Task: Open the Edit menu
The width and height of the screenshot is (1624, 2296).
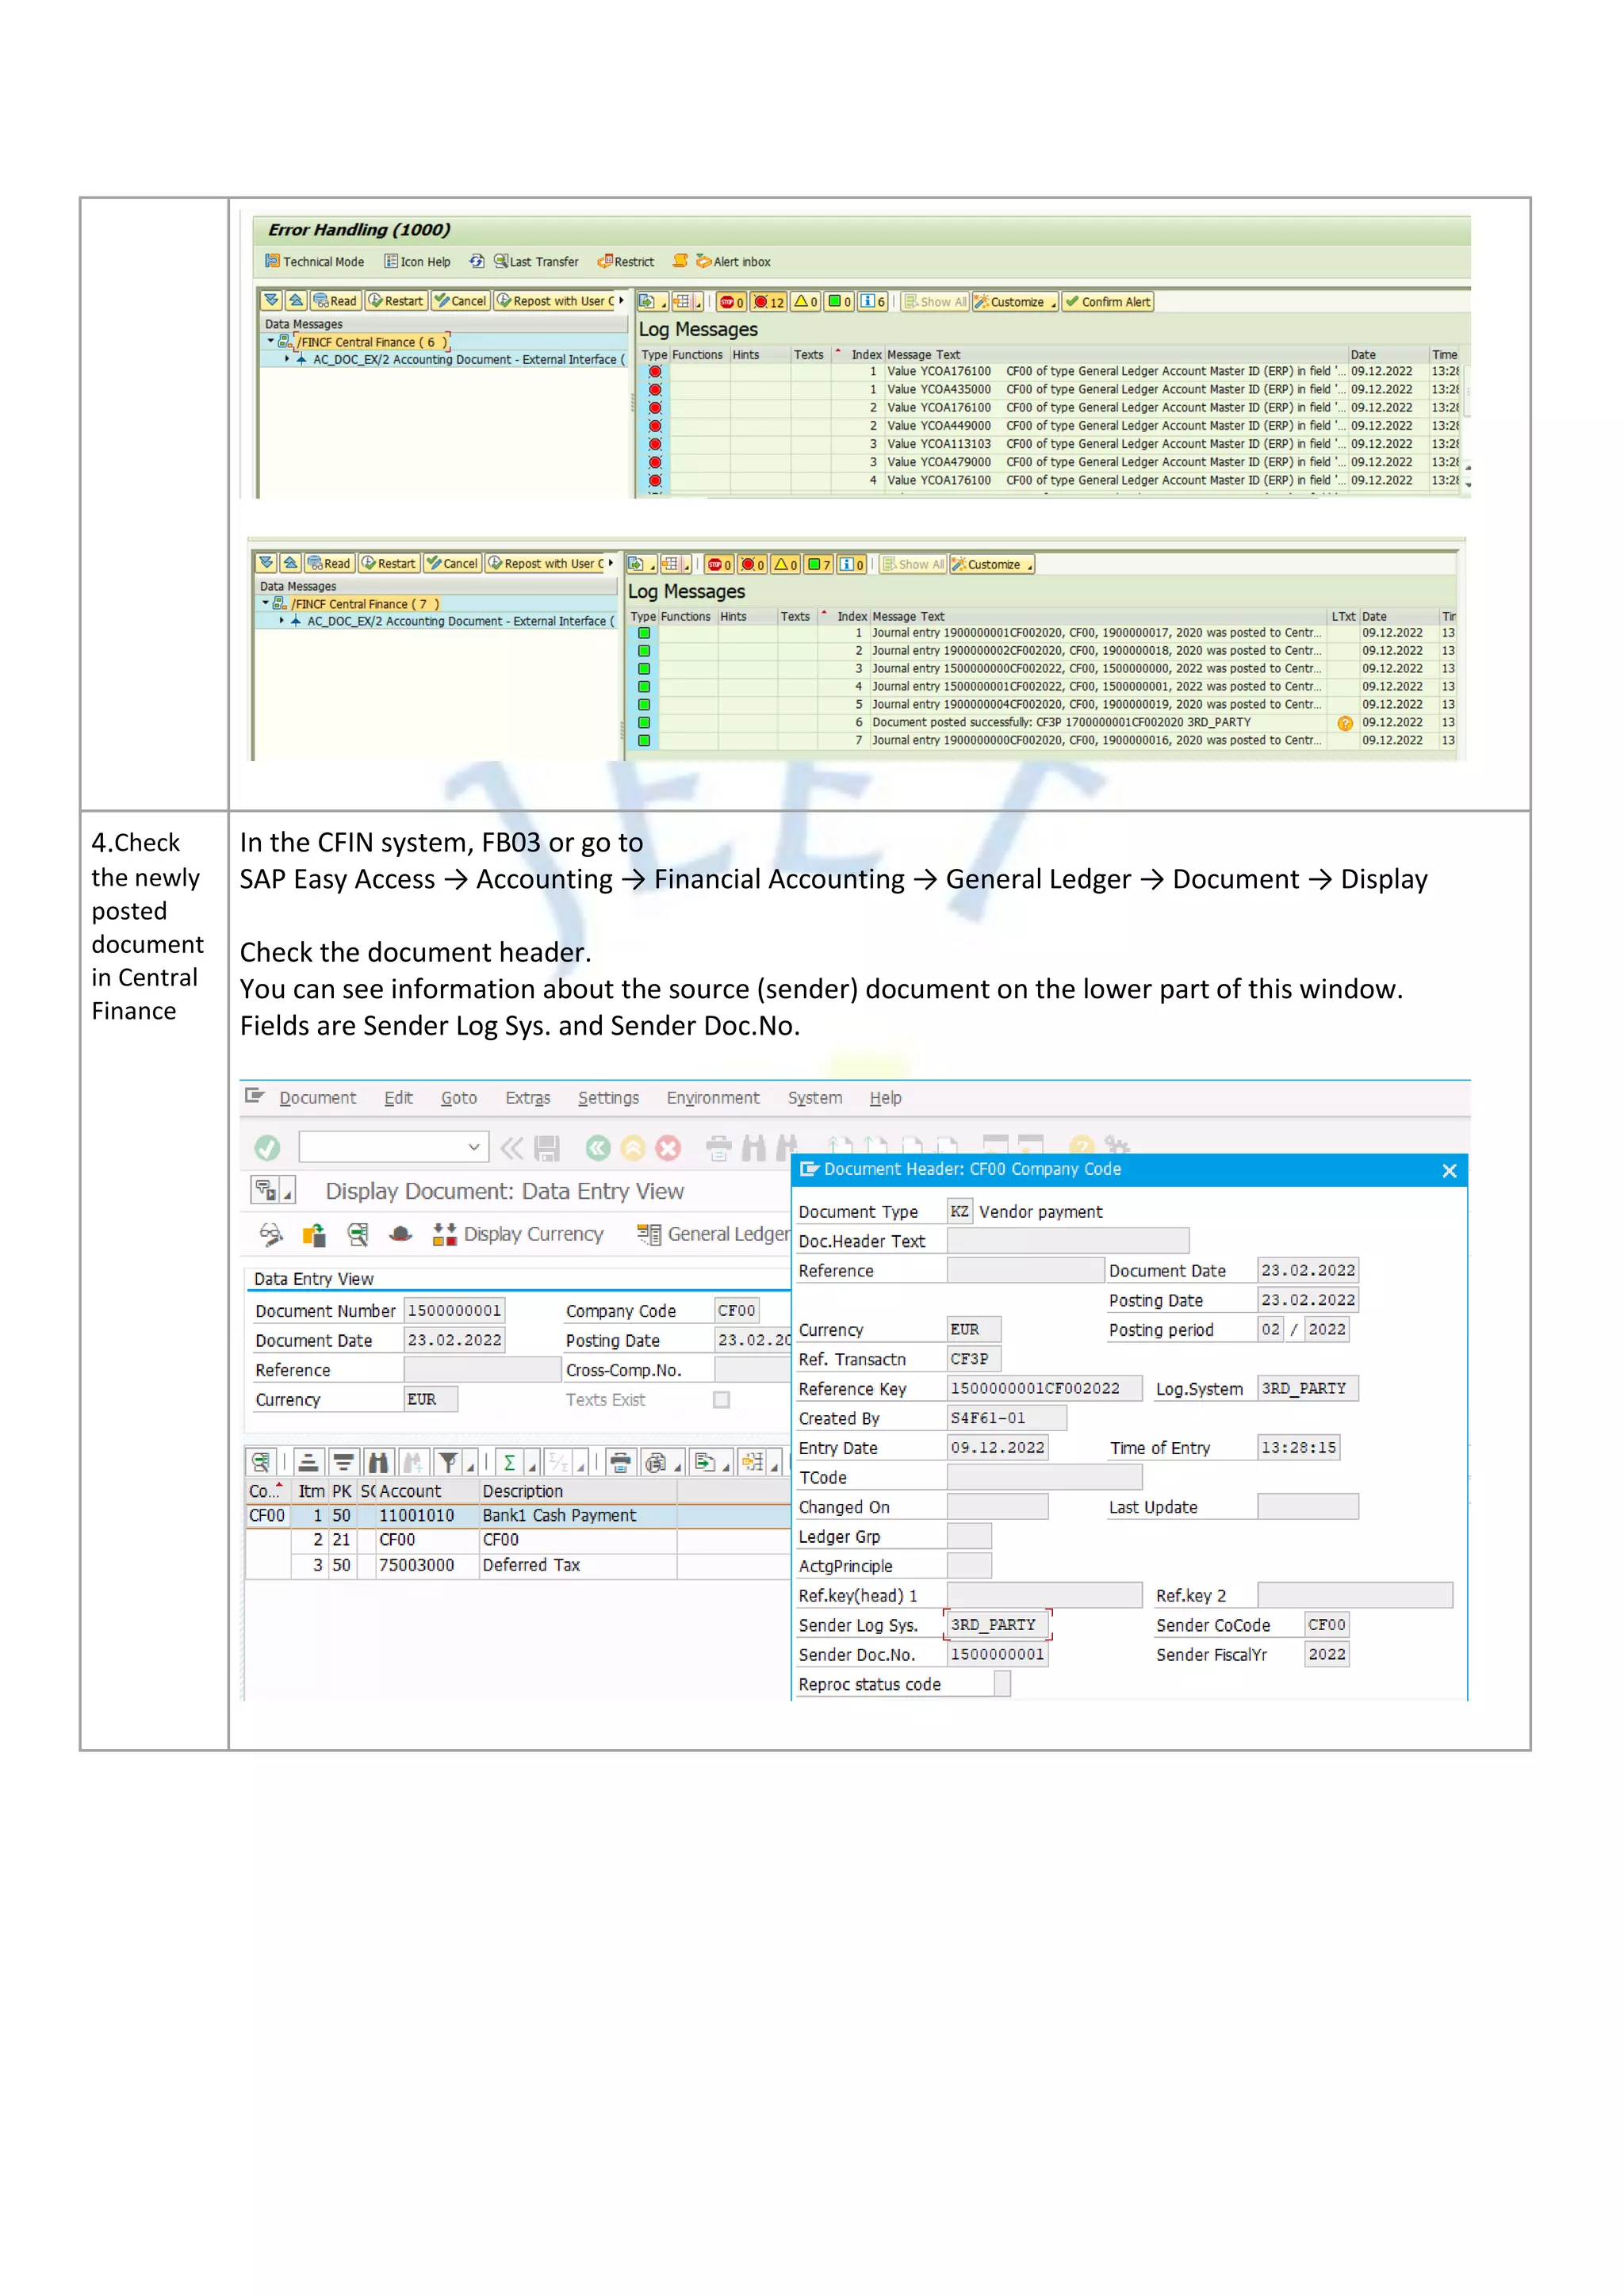Action: (x=398, y=1098)
